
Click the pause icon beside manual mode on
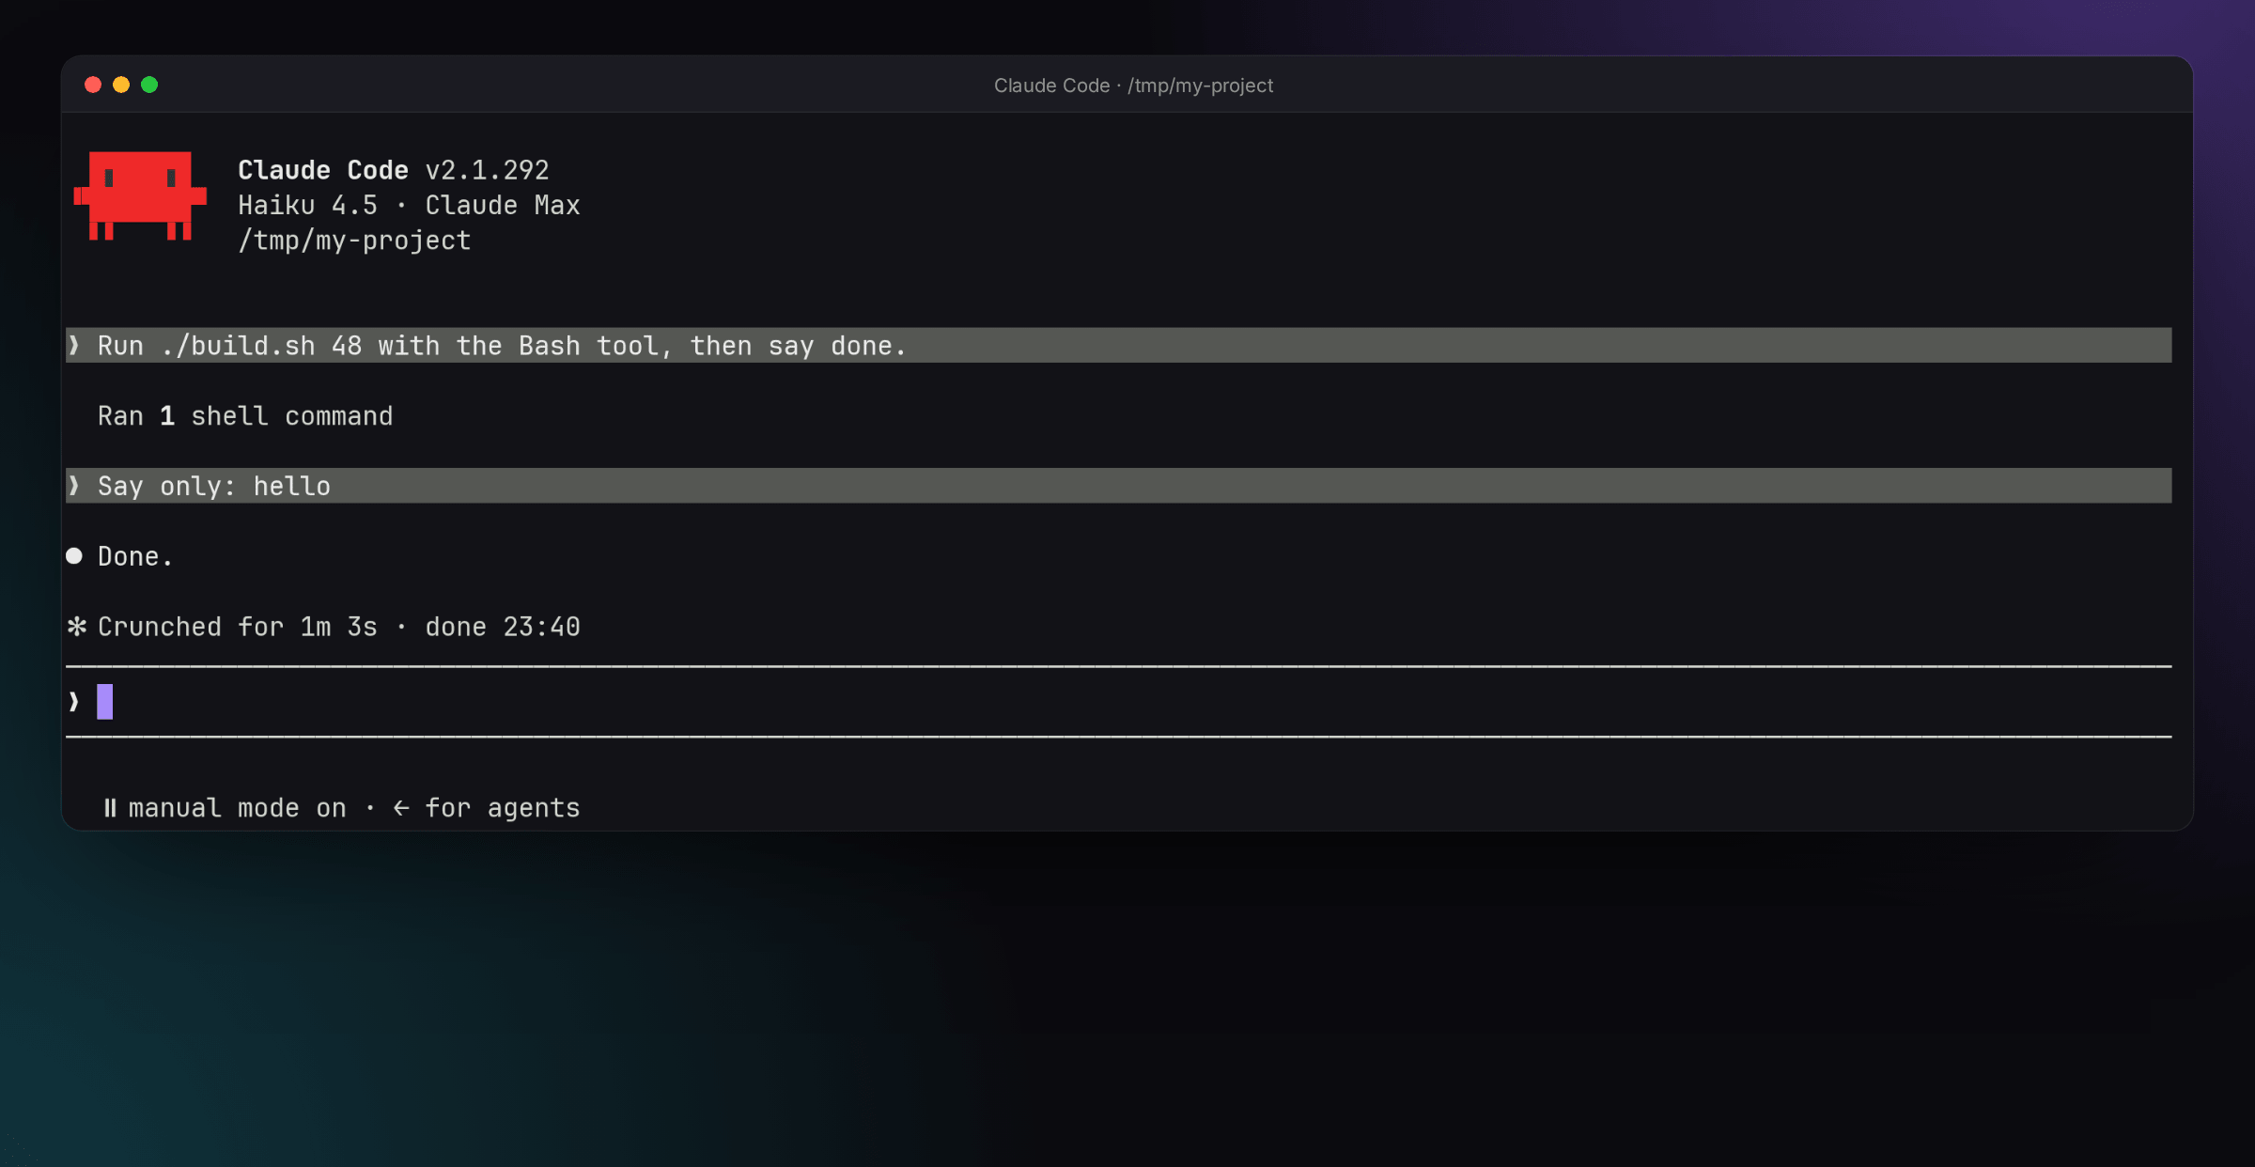110,808
